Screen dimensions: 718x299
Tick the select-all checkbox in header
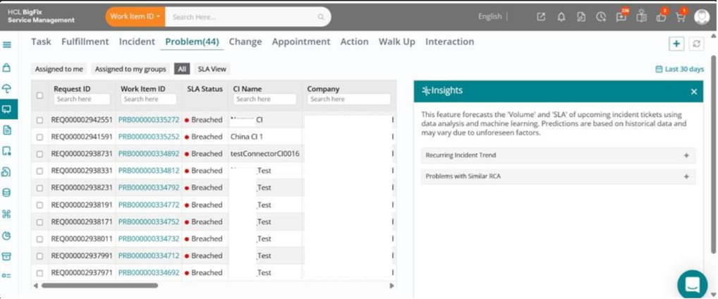pos(39,95)
